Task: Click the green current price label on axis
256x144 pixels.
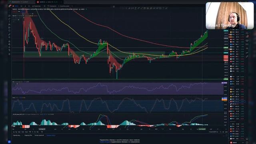Action: click(x=226, y=30)
